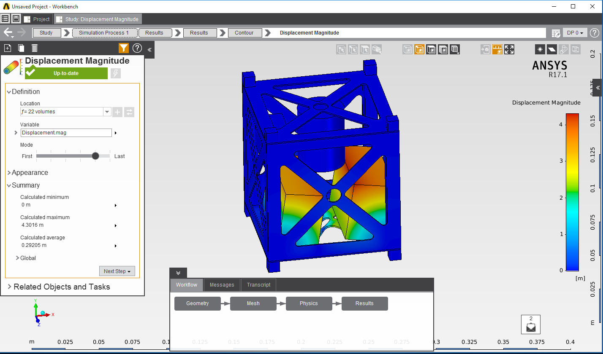The height and width of the screenshot is (354, 603).
Task: Duplicate the object with the copy icon
Action: tap(21, 48)
